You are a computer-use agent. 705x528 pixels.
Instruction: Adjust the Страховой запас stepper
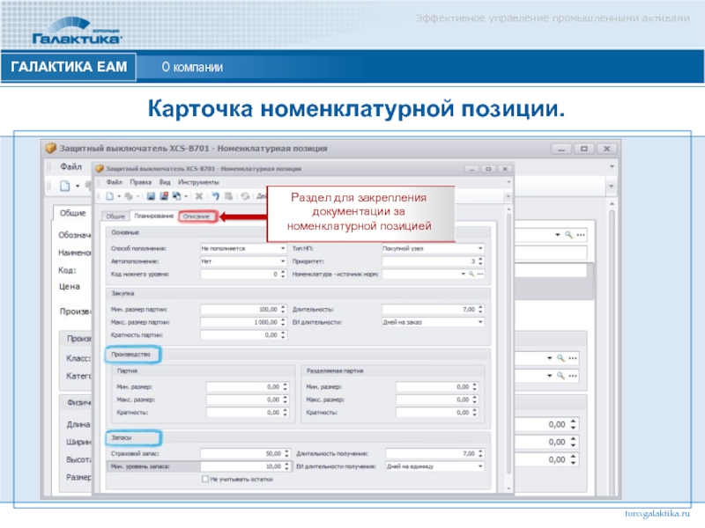(x=286, y=453)
